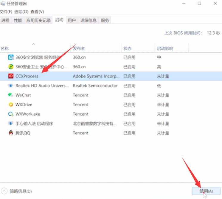This screenshot has height=199, width=222.
Task: Click 未计量 impact in WXDrive row
Action: pyautogui.click(x=163, y=105)
